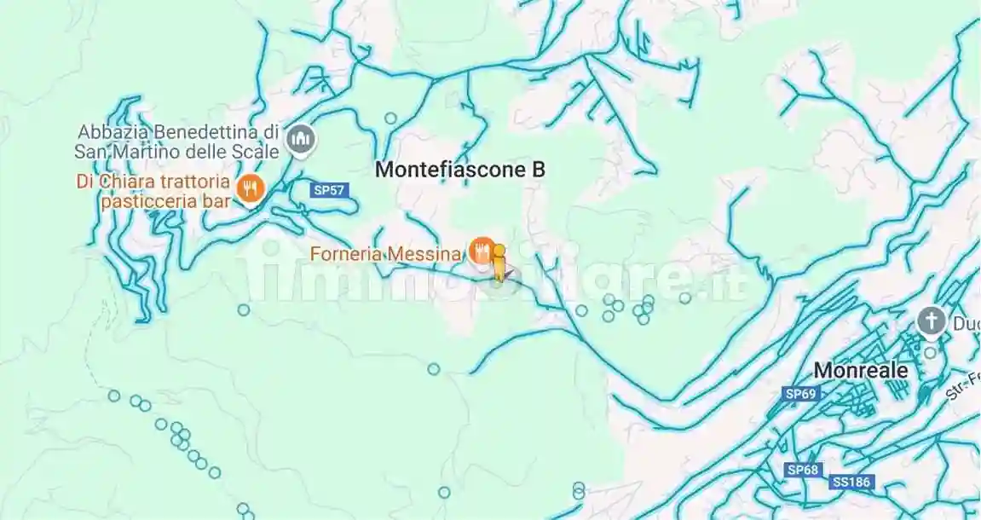981x520 pixels.
Task: Click the Abbazia Benedettina museum marker icon
Action: click(x=301, y=141)
